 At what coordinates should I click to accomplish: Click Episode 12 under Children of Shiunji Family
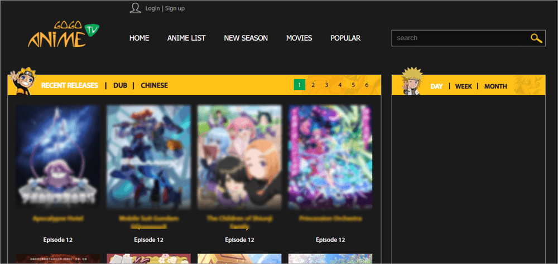point(239,240)
